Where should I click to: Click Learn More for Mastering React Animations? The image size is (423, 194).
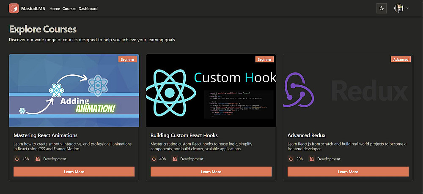coord(74,172)
